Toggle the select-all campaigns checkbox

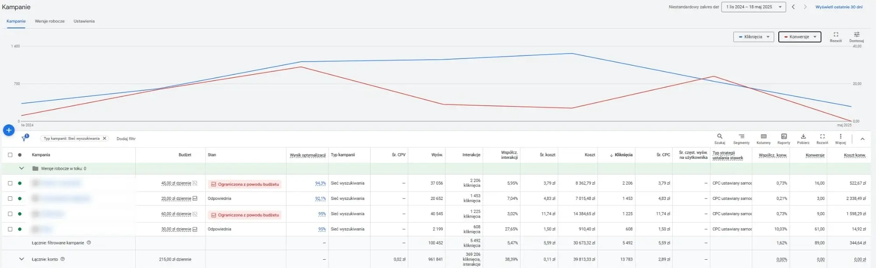pos(10,155)
